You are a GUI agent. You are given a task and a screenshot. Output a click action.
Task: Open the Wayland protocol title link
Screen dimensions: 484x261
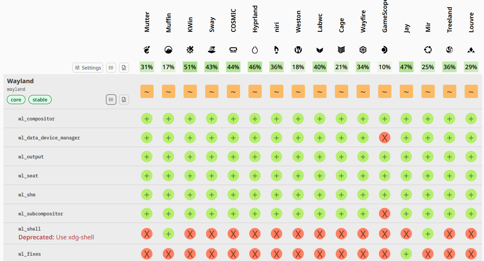(20, 81)
